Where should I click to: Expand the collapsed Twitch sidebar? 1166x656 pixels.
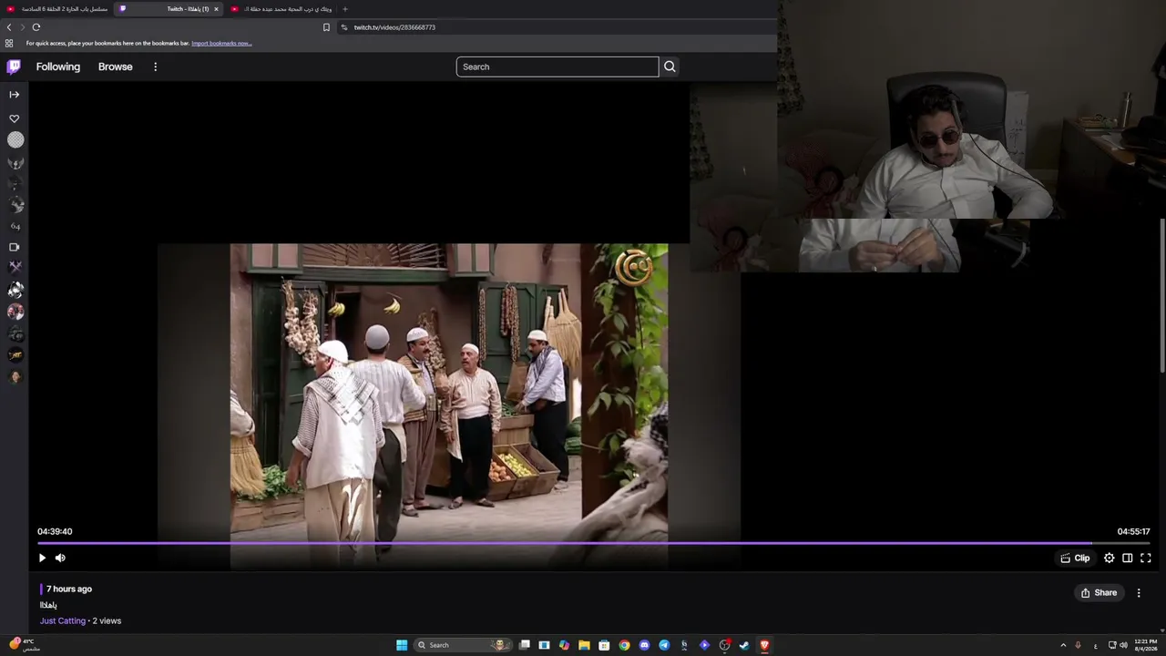[x=14, y=94]
